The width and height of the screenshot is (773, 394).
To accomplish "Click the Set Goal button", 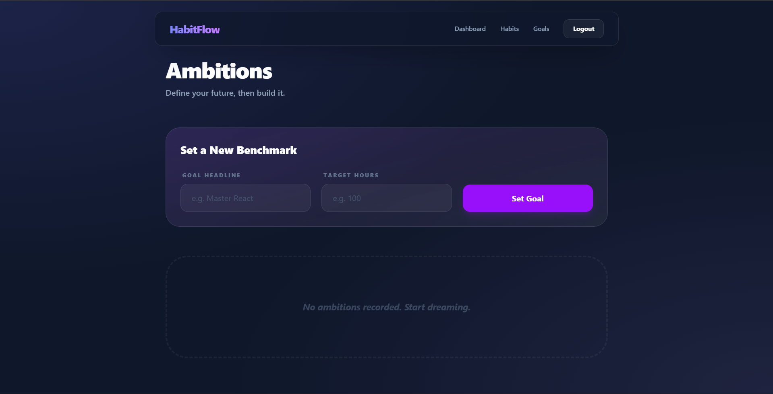I will (527, 198).
